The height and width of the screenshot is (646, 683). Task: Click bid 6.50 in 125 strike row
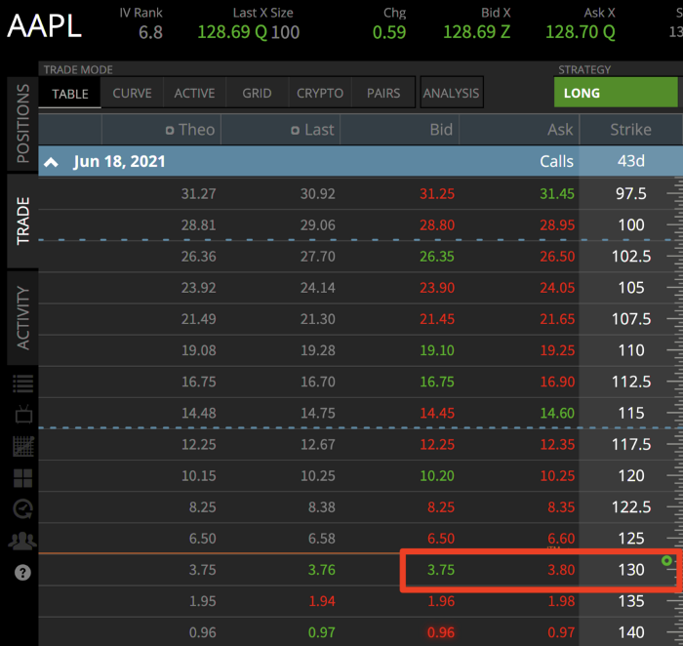click(x=441, y=539)
